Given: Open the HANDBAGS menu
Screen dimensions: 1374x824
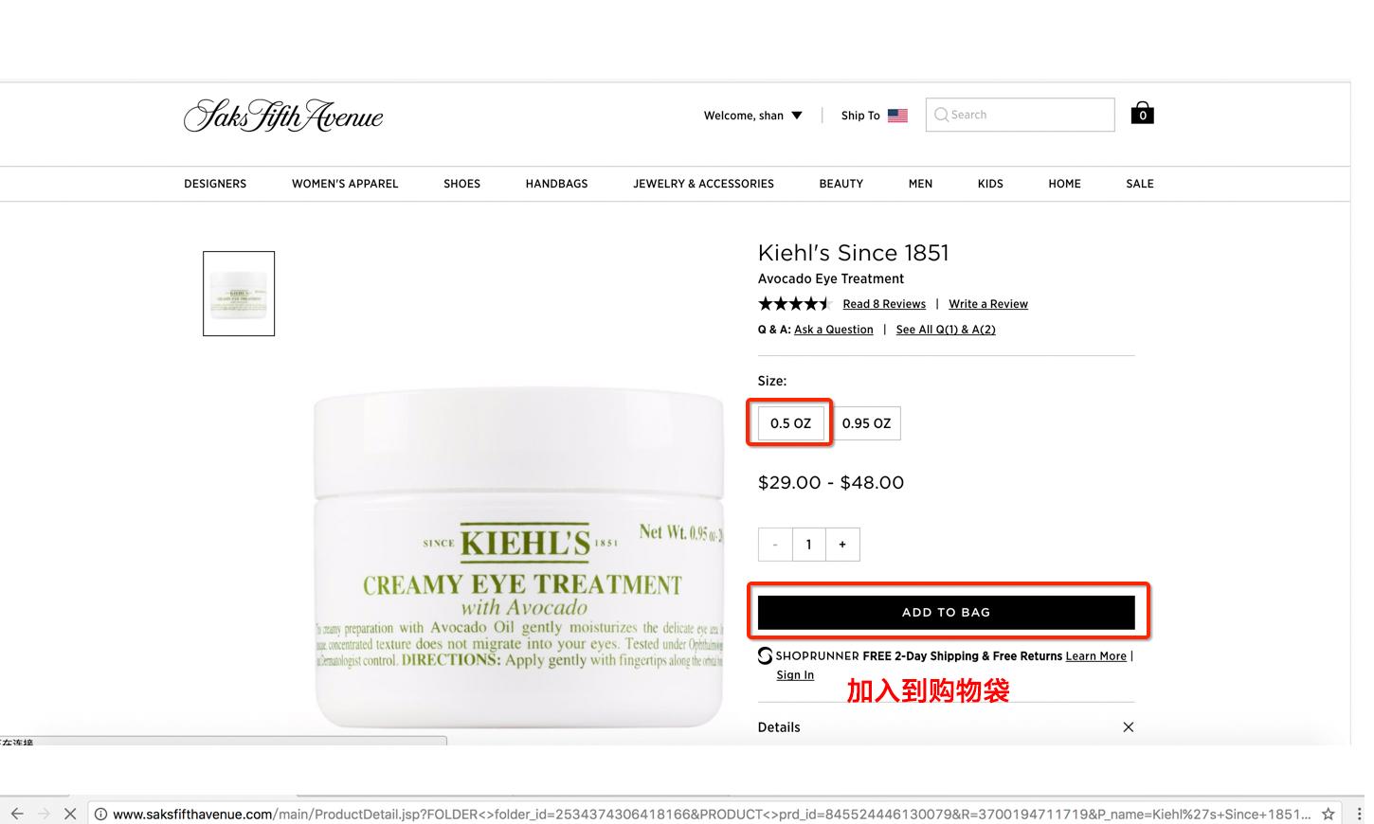Looking at the screenshot, I should click(556, 184).
